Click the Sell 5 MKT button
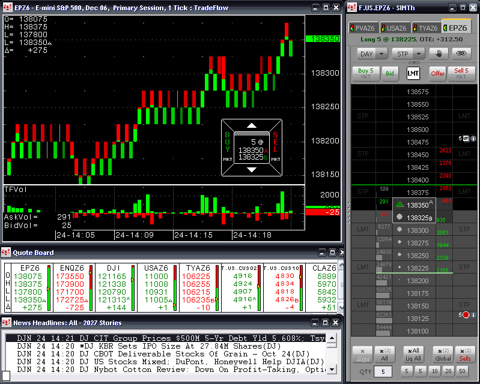 461,73
